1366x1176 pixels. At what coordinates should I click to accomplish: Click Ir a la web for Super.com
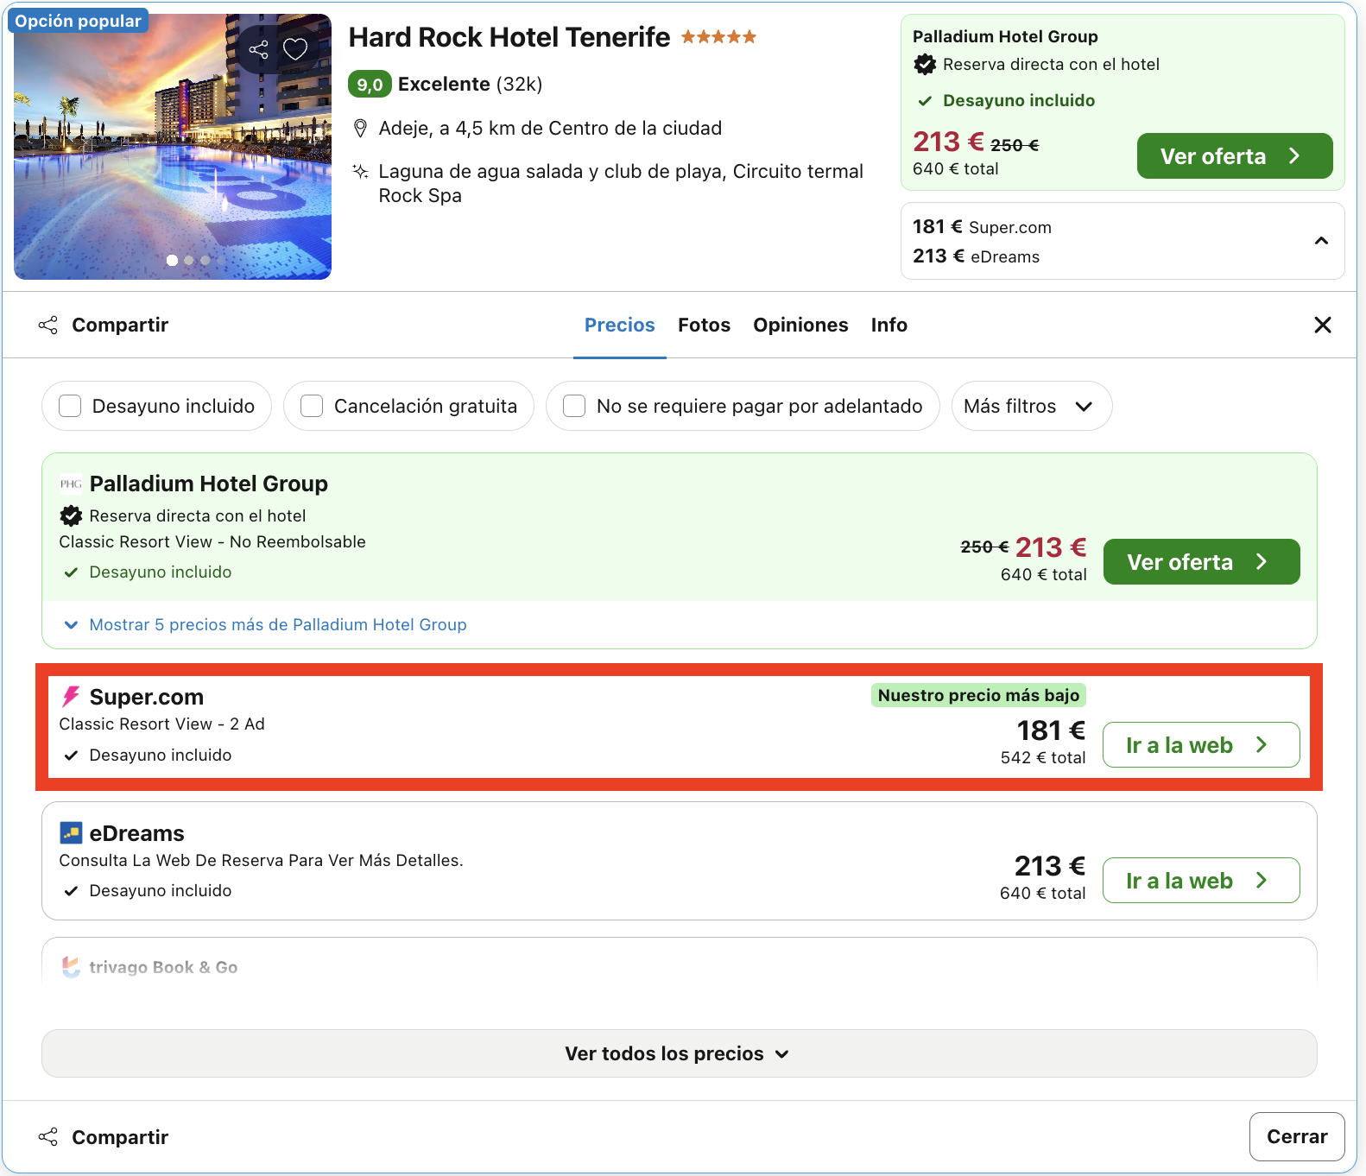click(1201, 745)
